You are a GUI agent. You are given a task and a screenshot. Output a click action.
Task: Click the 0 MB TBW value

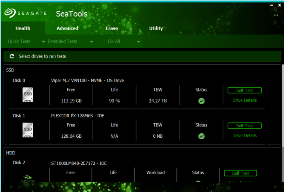coord(158,136)
